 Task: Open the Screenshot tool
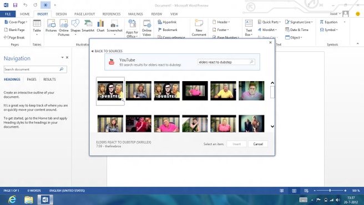pos(114,28)
